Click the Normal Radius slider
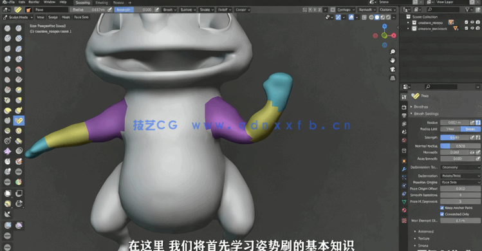Image resolution: width=482 pixels, height=251 pixels. pyautogui.click(x=460, y=146)
